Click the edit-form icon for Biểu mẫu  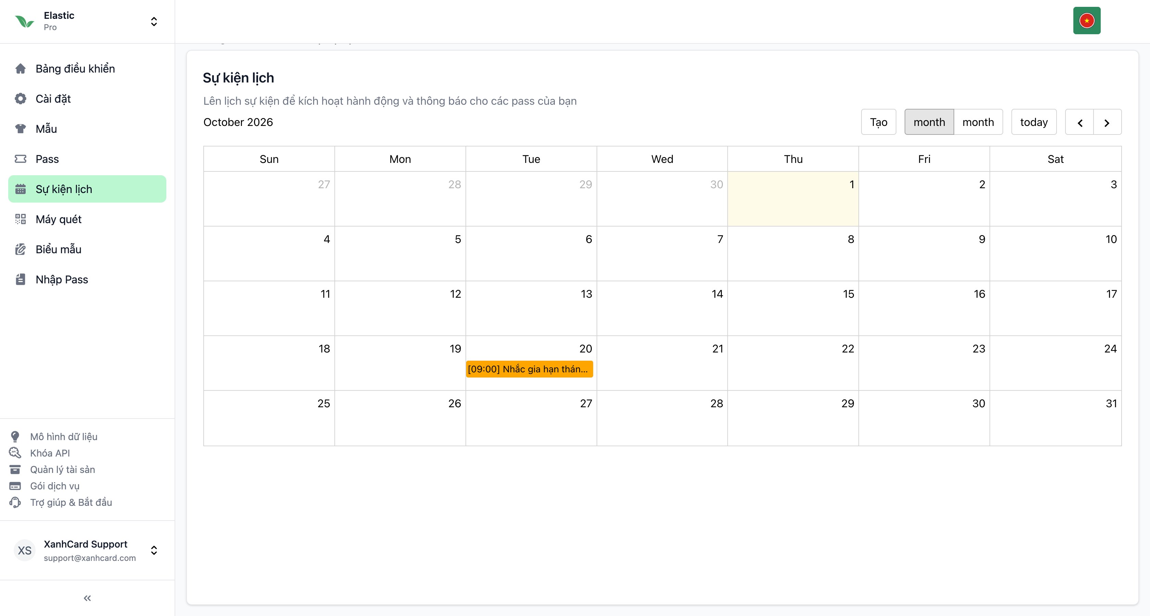tap(21, 249)
